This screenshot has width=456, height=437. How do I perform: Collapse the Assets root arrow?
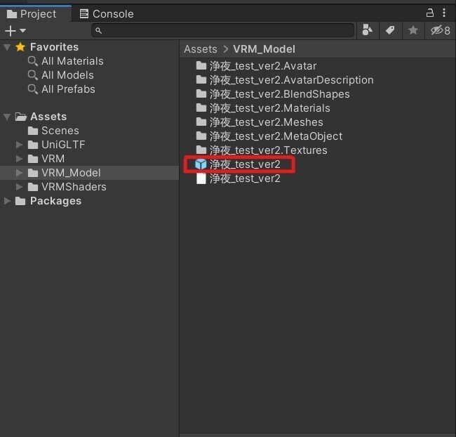point(7,117)
